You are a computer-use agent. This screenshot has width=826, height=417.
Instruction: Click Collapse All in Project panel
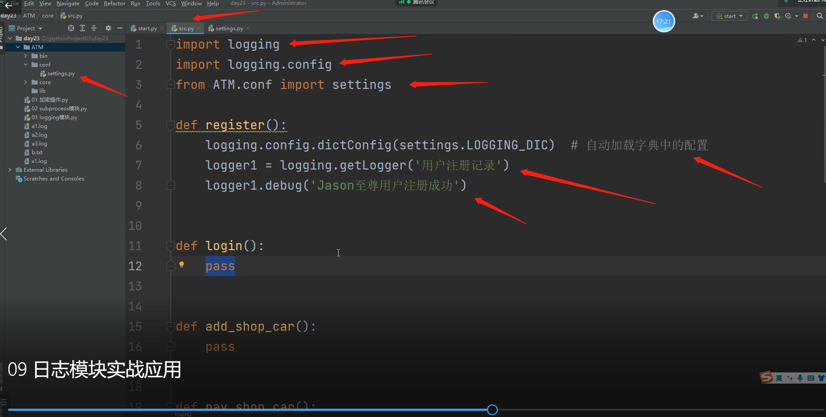tap(94, 28)
